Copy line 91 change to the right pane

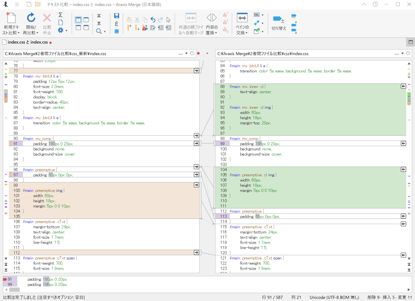click(196, 143)
